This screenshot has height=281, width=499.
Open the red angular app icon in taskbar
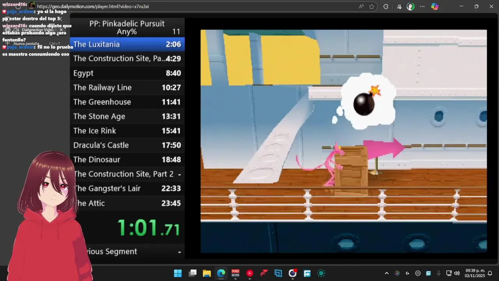(x=264, y=273)
